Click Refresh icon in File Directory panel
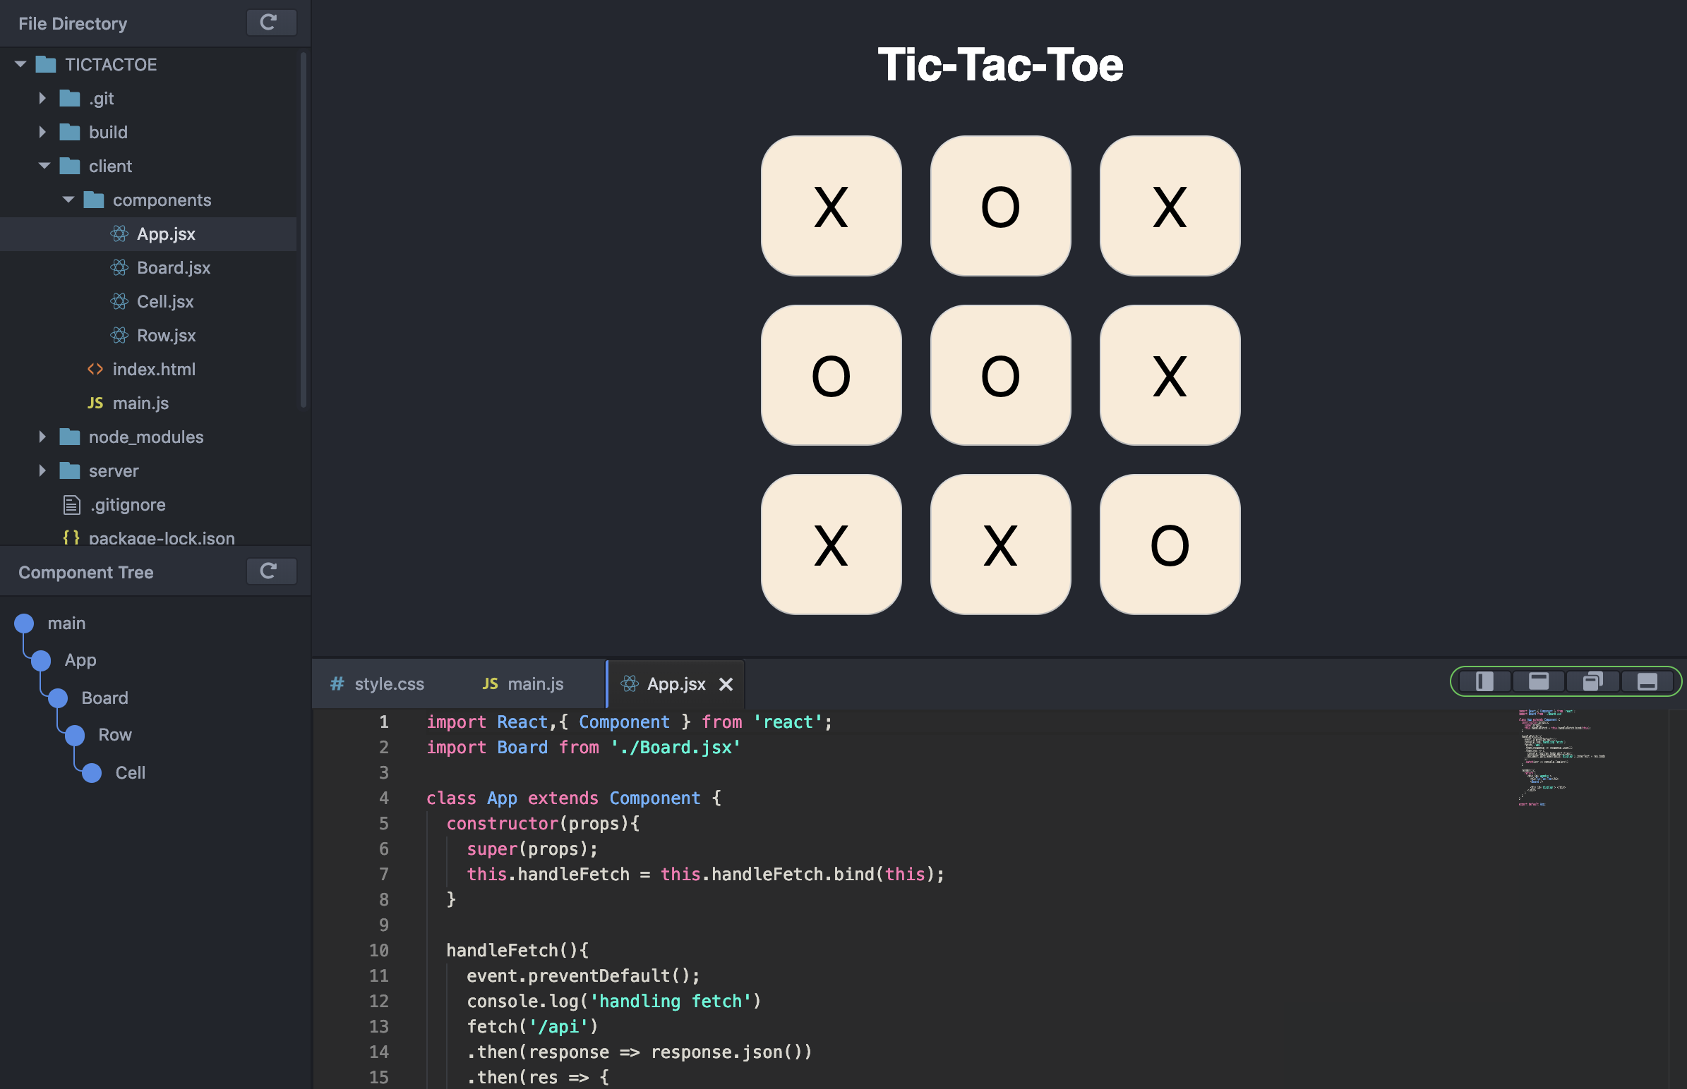The height and width of the screenshot is (1089, 1687). pos(268,21)
